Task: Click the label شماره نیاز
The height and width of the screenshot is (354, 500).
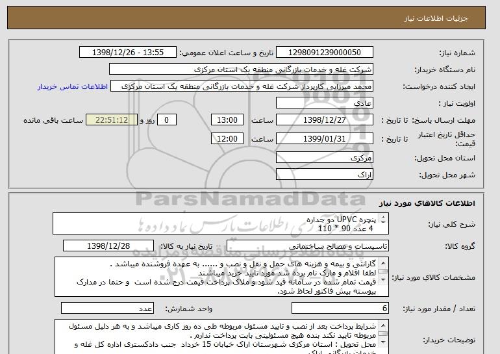Action: (457, 53)
